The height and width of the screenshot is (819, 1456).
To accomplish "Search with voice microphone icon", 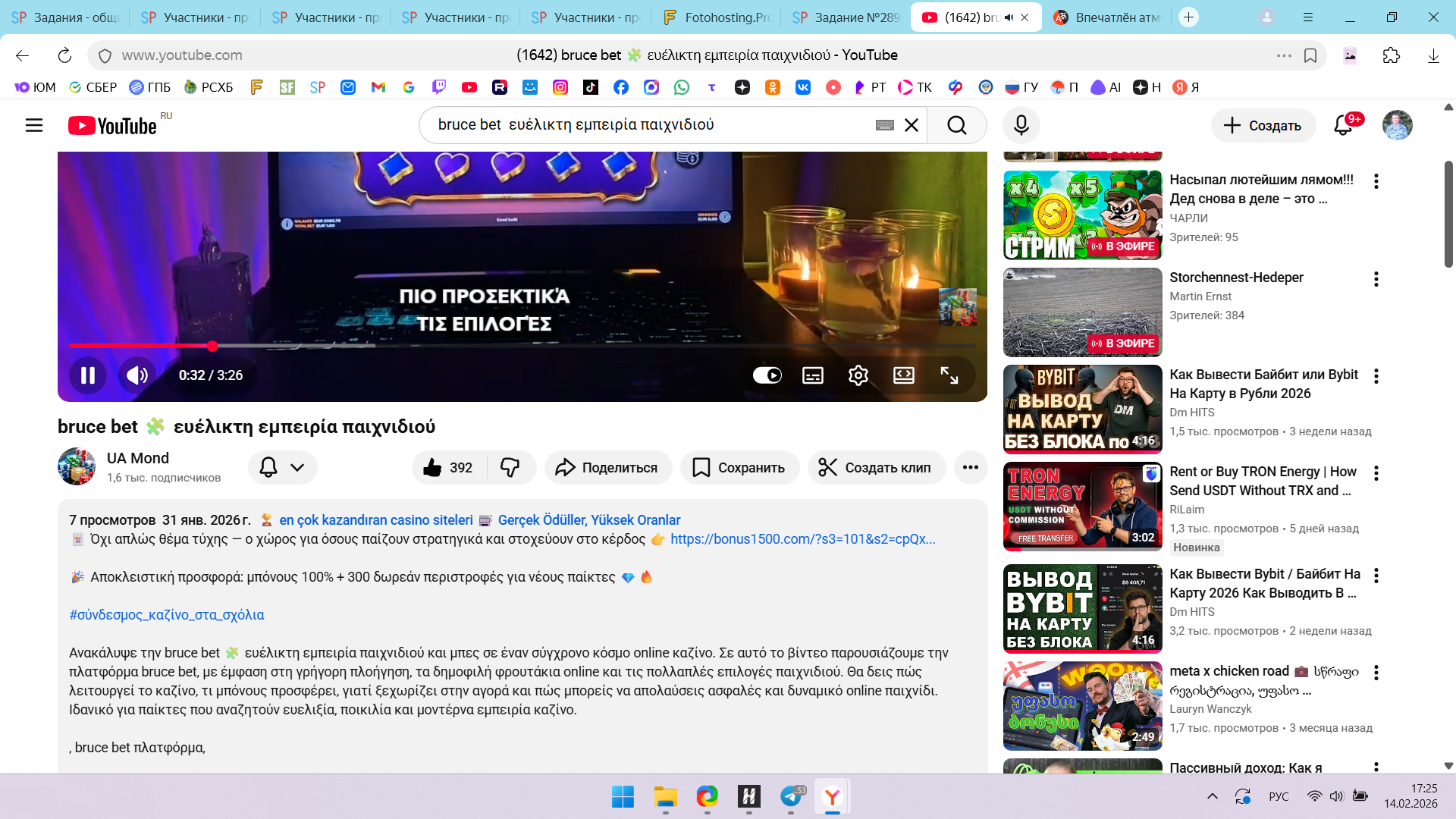I will (1021, 125).
